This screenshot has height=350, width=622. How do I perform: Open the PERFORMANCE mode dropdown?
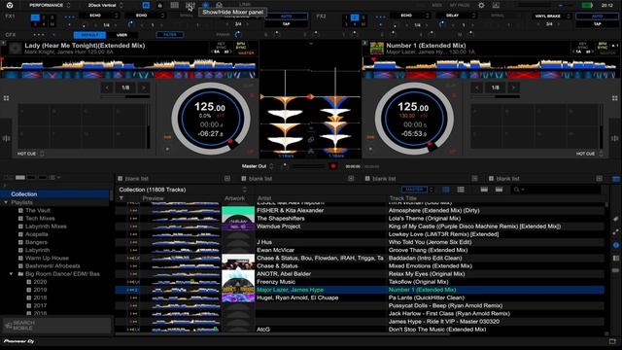click(x=50, y=5)
